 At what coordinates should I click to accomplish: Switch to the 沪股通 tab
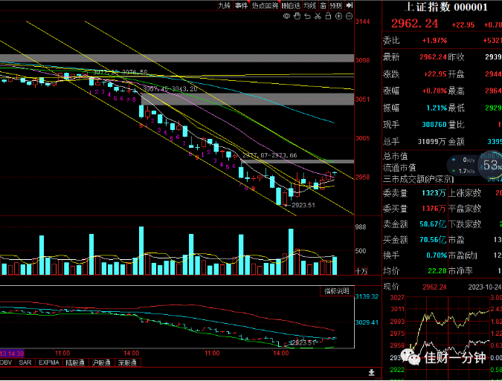101,362
